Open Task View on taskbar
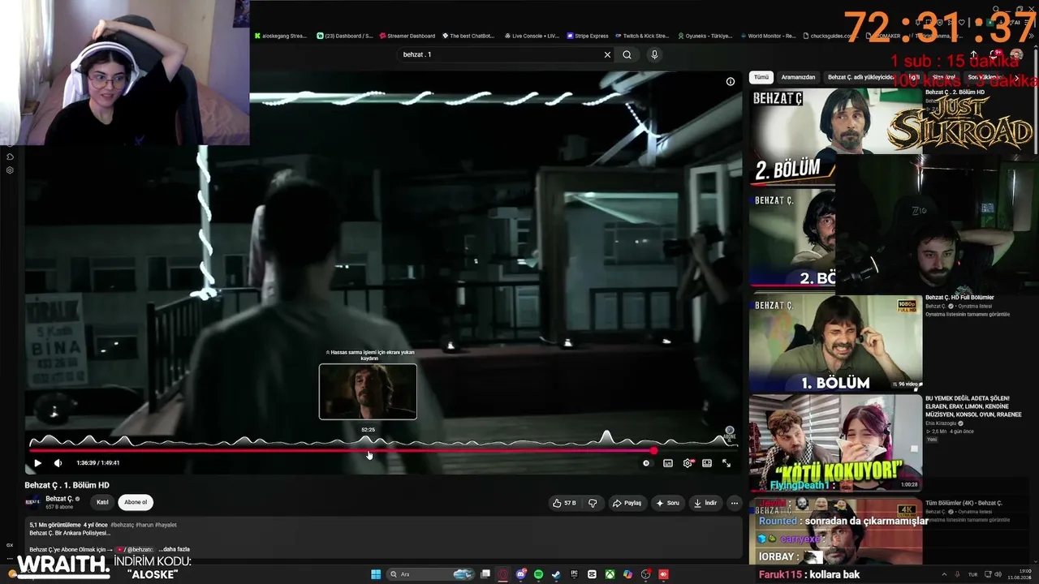The height and width of the screenshot is (584, 1039). [485, 574]
